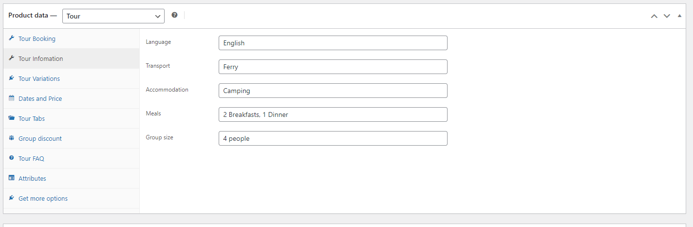Move Product data panel up with chevron
Image resolution: width=693 pixels, height=227 pixels.
click(654, 16)
